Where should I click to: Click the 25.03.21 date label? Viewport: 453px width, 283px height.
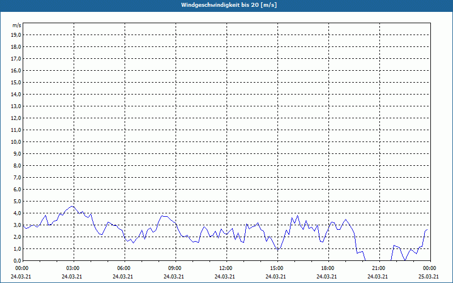click(x=429, y=276)
